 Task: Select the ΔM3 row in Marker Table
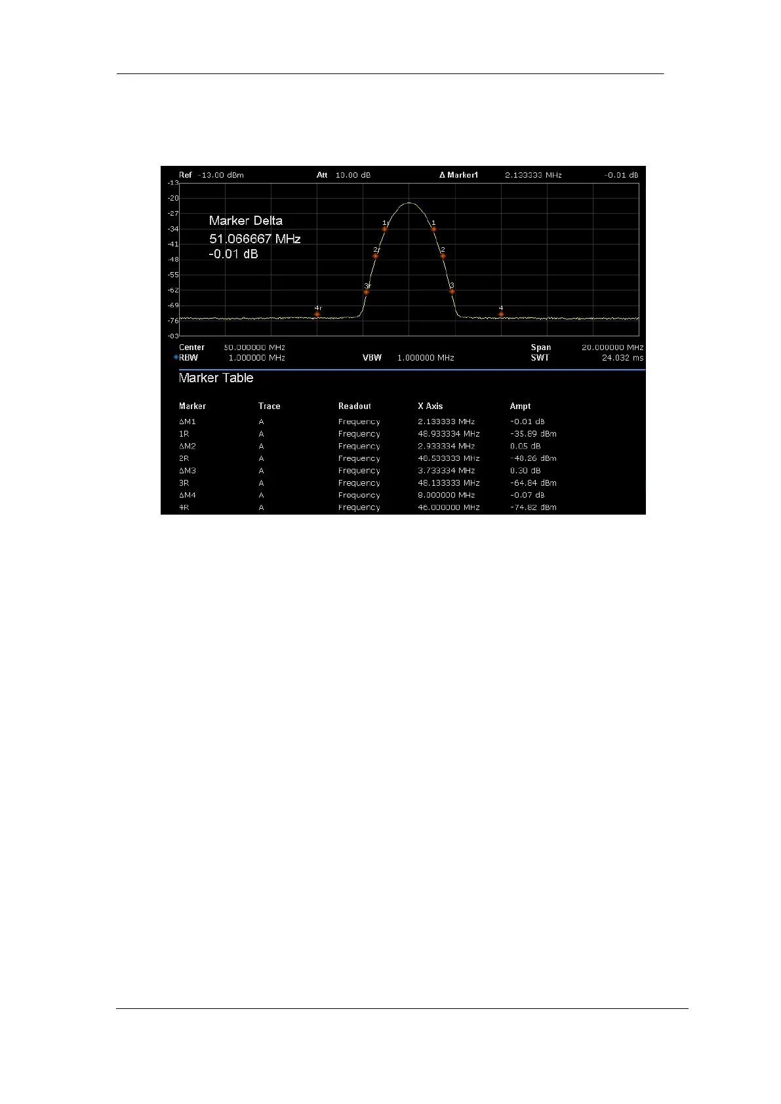tap(367, 471)
